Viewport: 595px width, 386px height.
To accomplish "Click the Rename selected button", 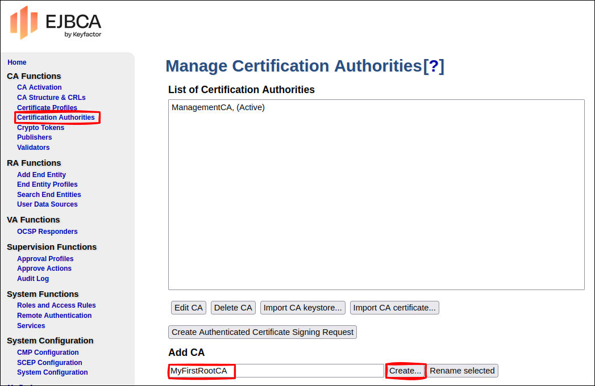I will (x=462, y=371).
